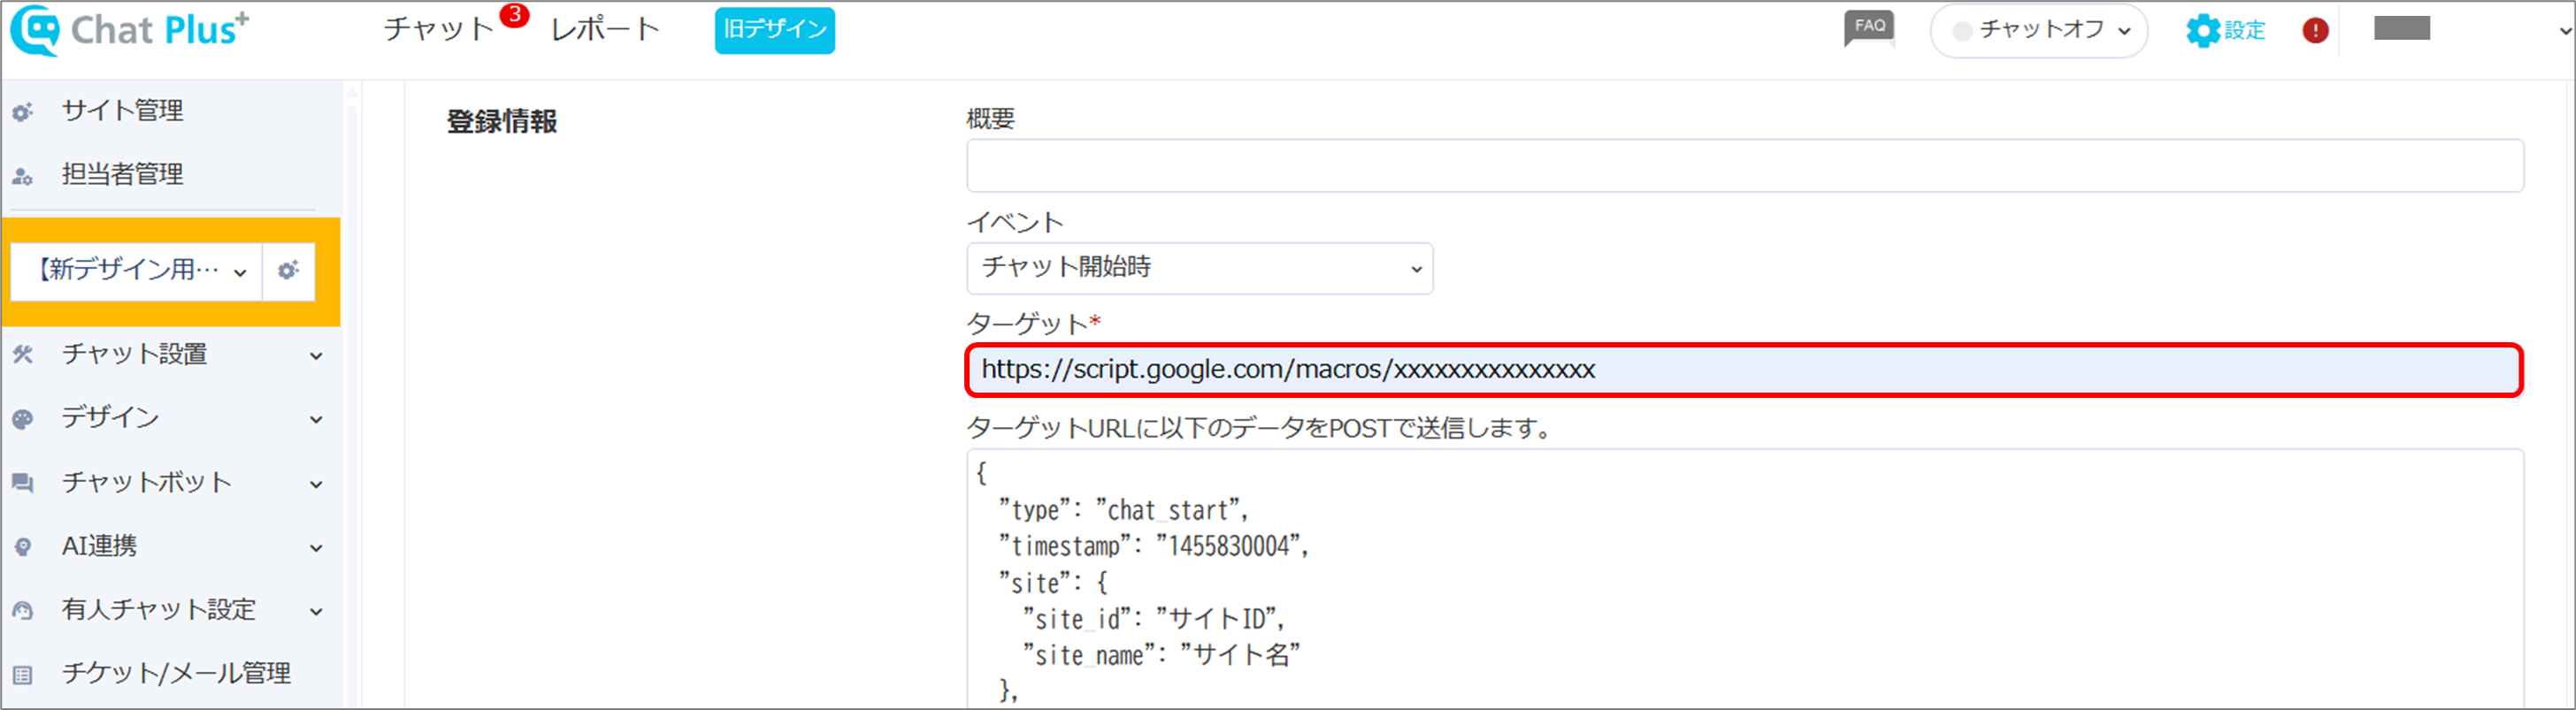Viewport: 2576px width, 710px height.
Task: Click the AI連携 icon
Action: [x=23, y=547]
